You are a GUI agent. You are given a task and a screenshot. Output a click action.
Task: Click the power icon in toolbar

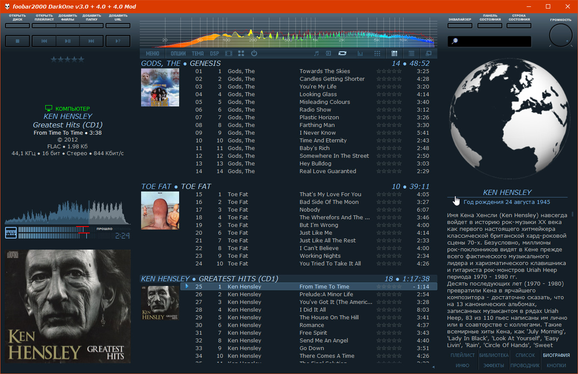pos(254,53)
